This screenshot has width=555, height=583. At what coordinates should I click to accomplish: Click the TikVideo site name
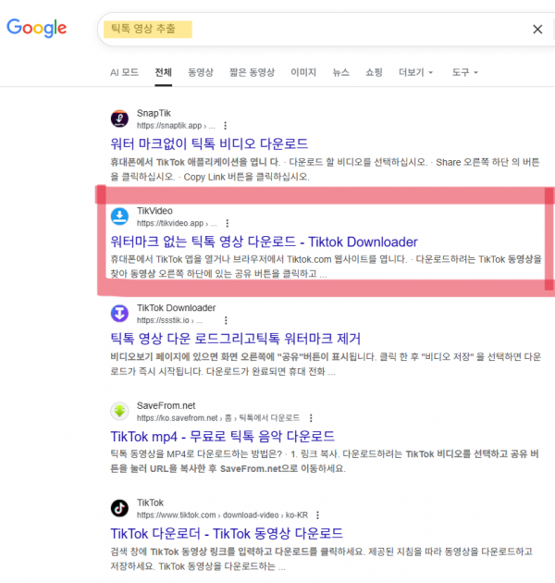tap(154, 211)
